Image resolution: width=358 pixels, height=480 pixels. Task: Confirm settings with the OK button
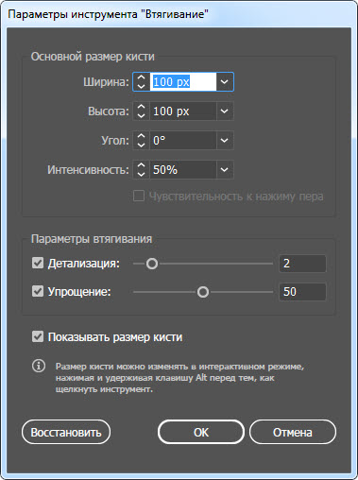tap(201, 432)
